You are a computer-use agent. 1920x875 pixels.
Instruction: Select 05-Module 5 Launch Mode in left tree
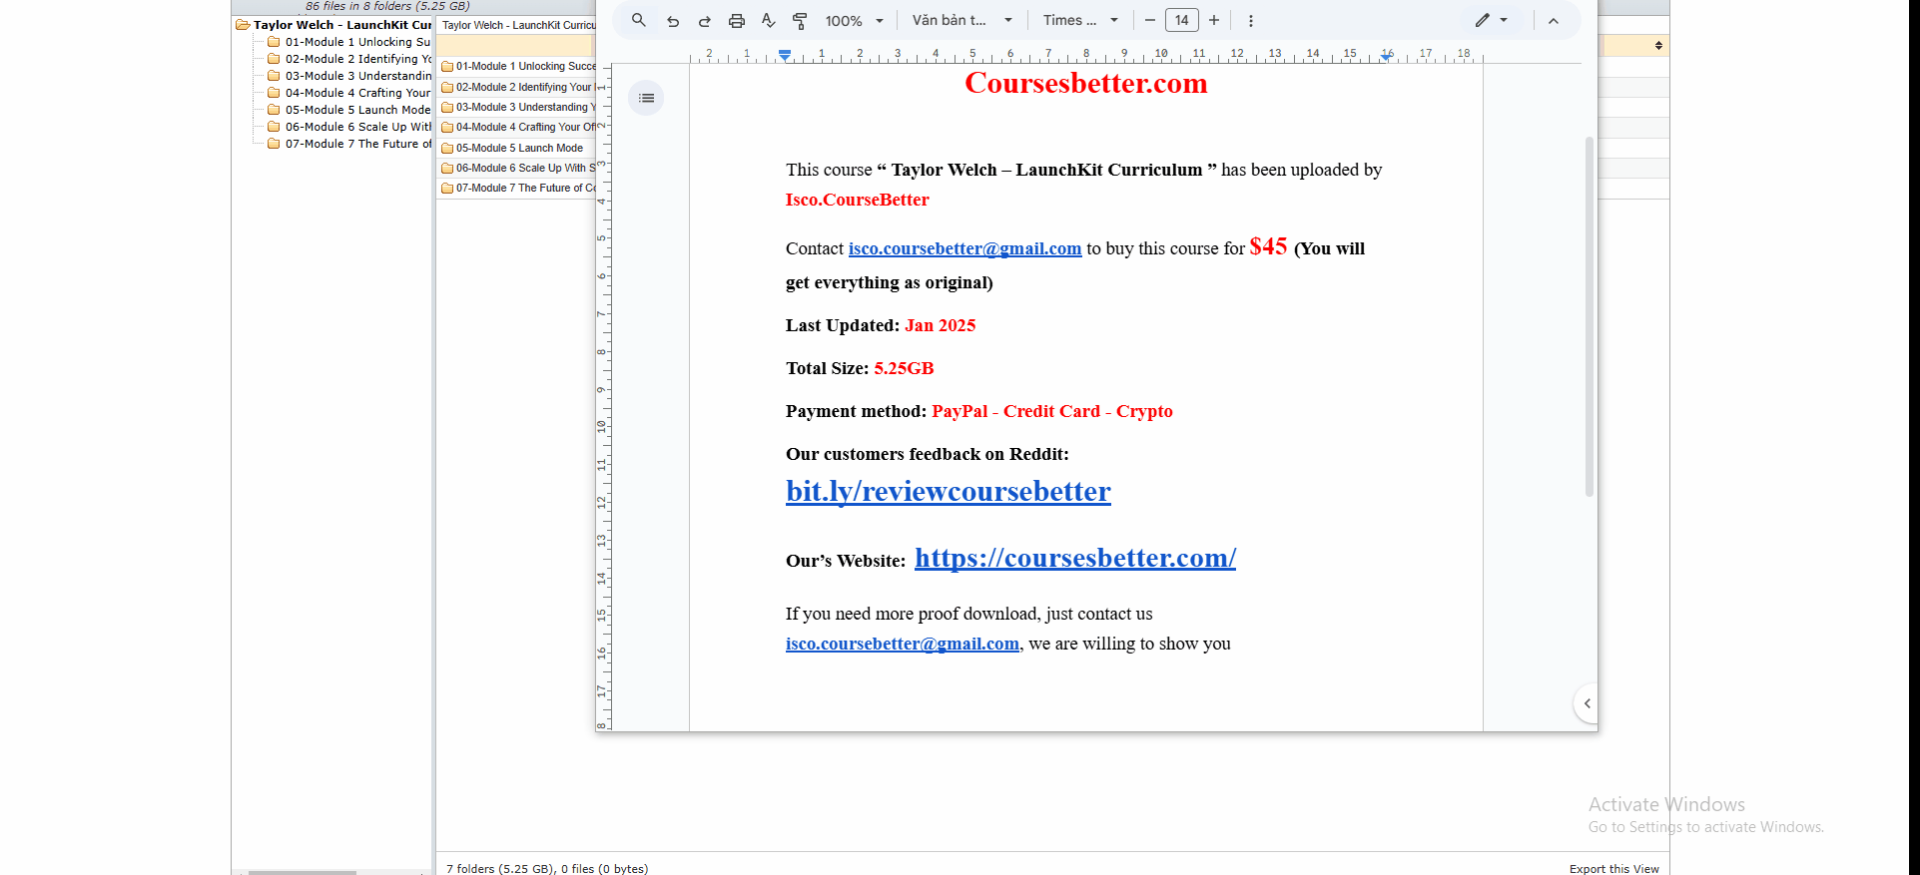(357, 110)
